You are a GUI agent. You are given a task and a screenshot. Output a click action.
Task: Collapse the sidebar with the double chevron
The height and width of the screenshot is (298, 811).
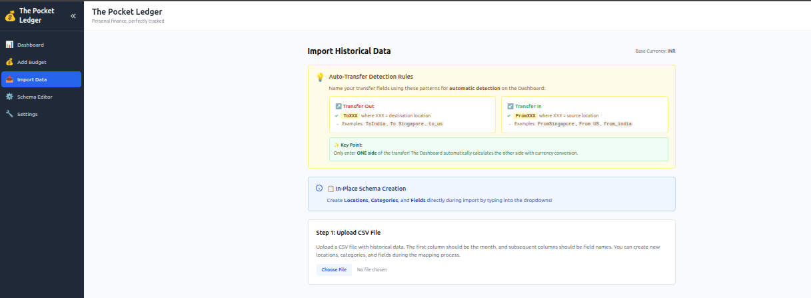pos(73,15)
